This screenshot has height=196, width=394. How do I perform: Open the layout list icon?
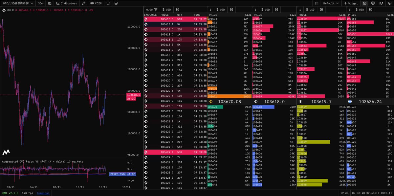coord(317,3)
